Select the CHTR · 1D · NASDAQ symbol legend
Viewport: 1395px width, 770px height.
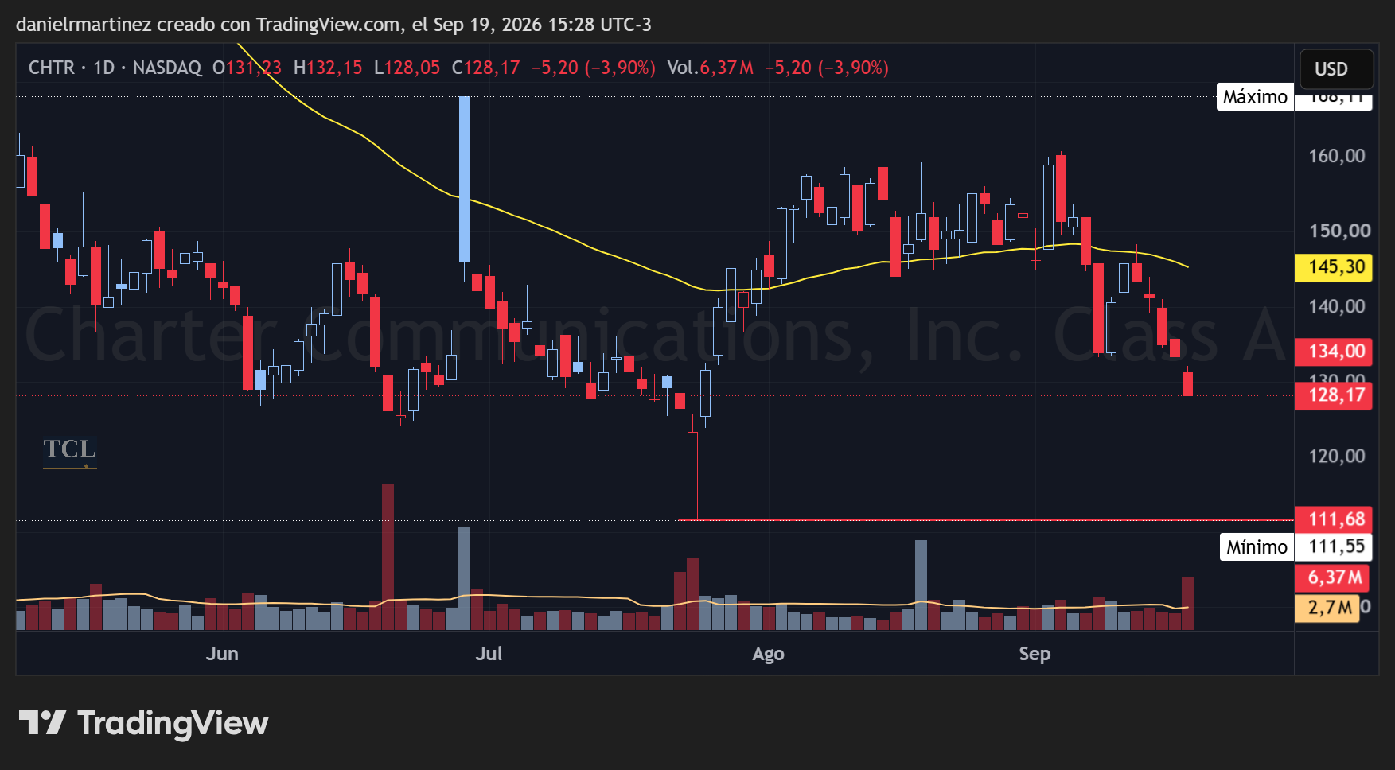[x=115, y=68]
